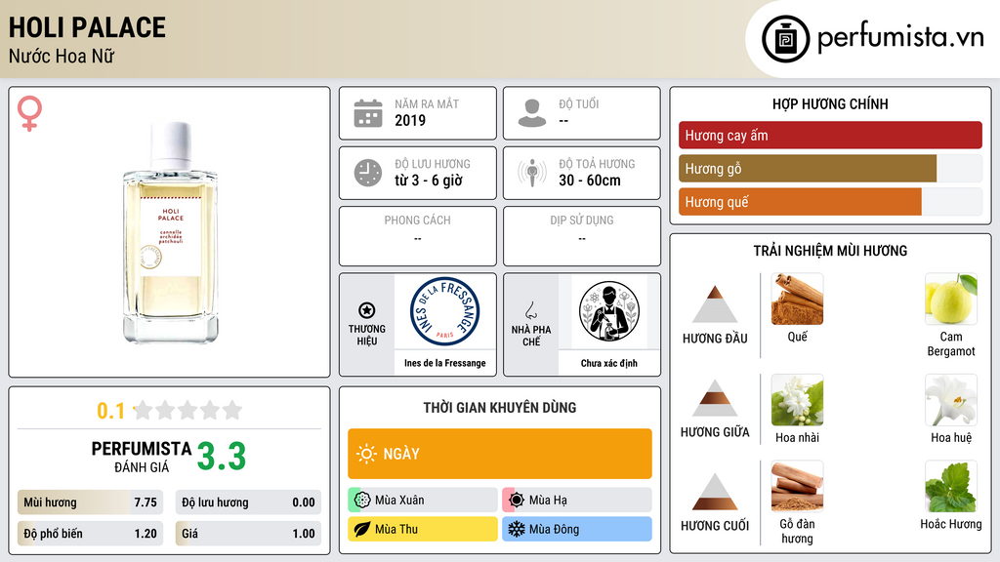Viewport: 1000px width, 562px height.
Task: Click the five-star rating row
Action: tap(188, 410)
